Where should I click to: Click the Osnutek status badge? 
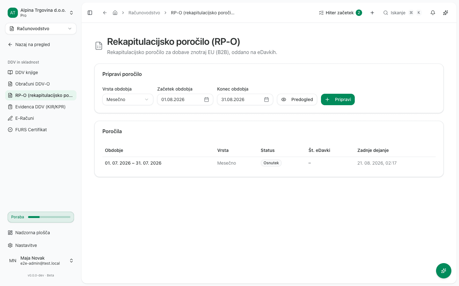pyautogui.click(x=271, y=163)
